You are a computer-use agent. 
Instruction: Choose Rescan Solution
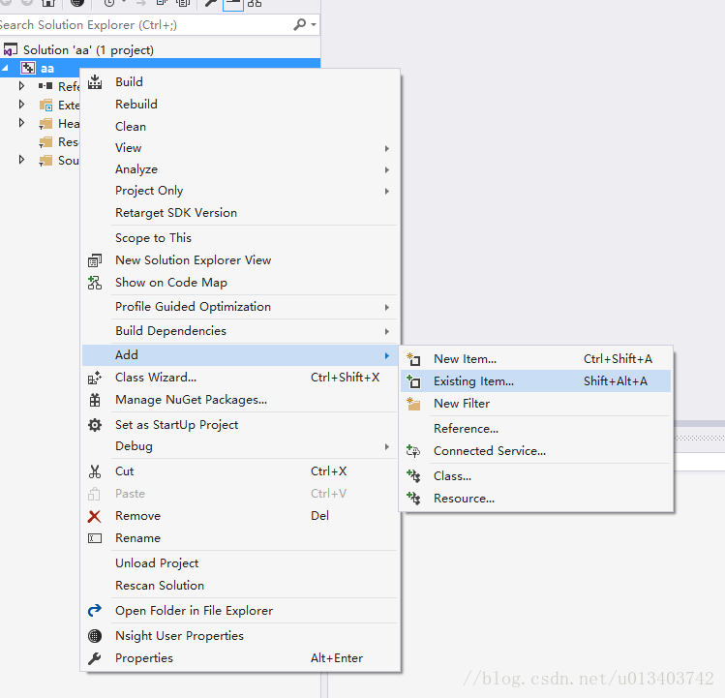click(239, 585)
